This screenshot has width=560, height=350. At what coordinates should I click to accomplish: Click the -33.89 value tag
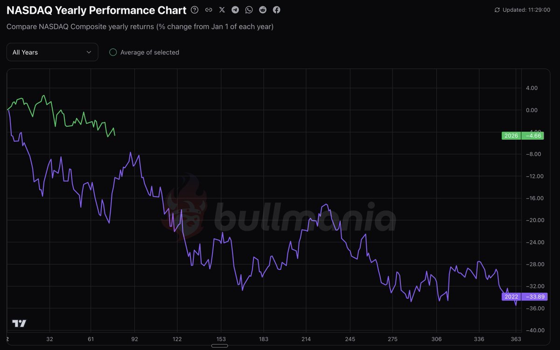pyautogui.click(x=534, y=297)
